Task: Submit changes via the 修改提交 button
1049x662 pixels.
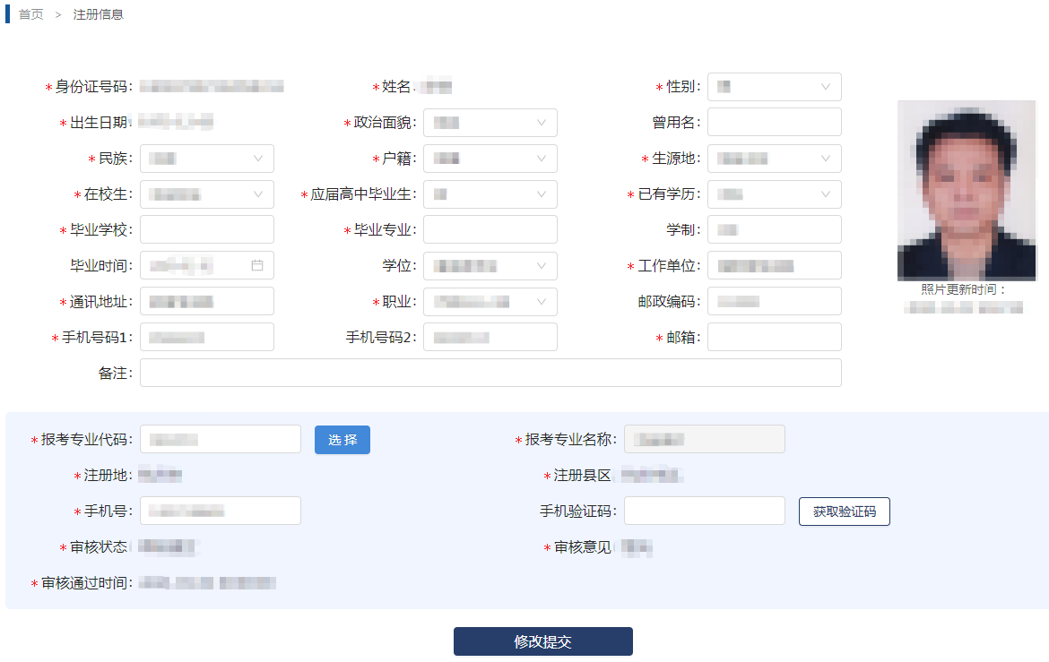Action: click(x=542, y=641)
